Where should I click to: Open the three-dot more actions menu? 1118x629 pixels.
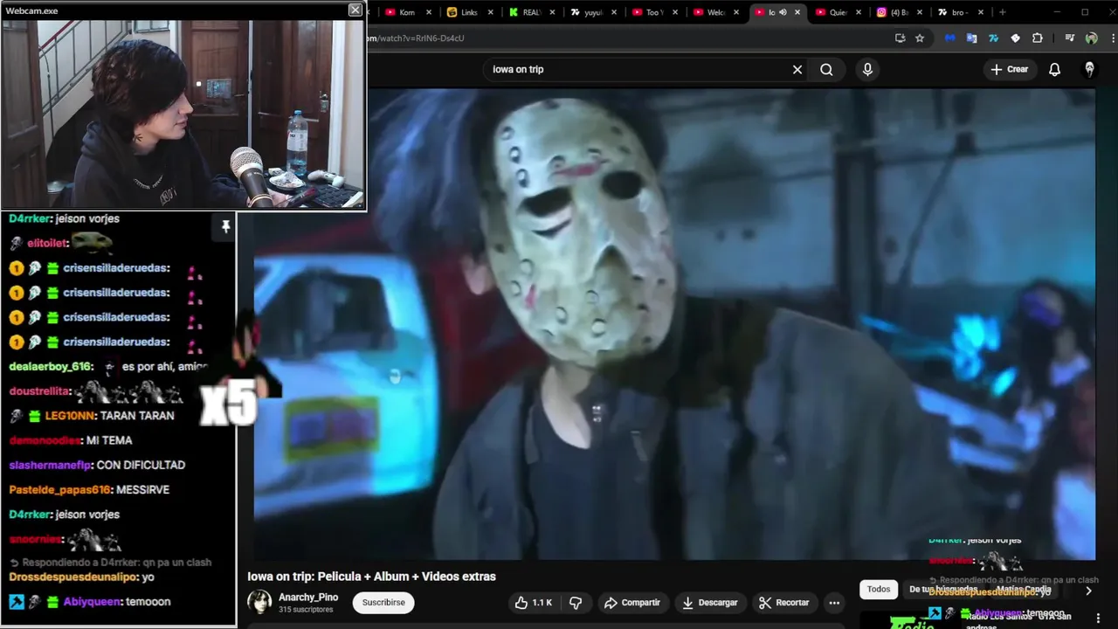(834, 603)
